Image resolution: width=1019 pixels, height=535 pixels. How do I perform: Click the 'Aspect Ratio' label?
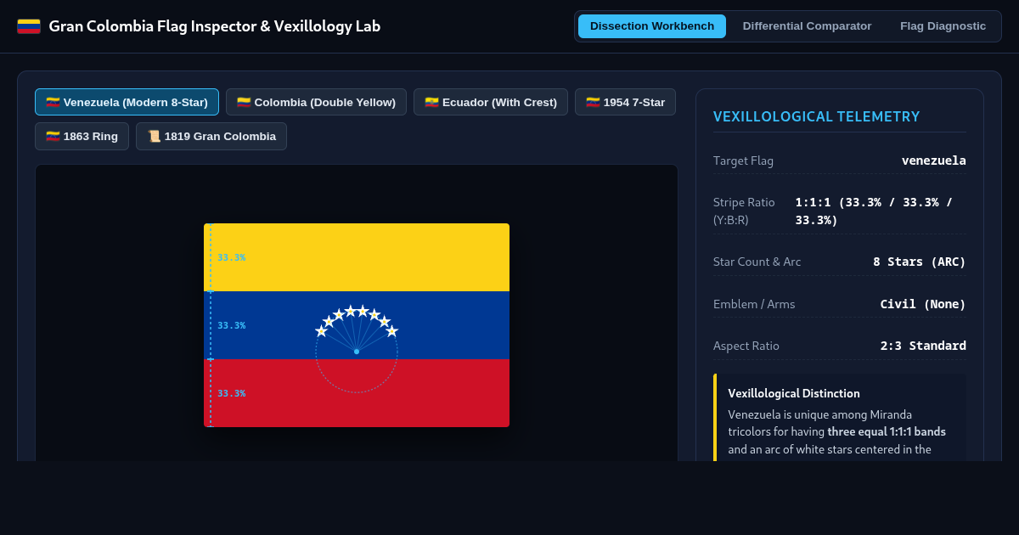(x=746, y=346)
